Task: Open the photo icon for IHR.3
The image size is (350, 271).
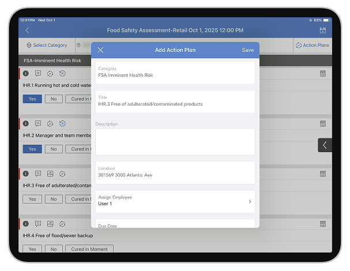Action: coord(50,174)
